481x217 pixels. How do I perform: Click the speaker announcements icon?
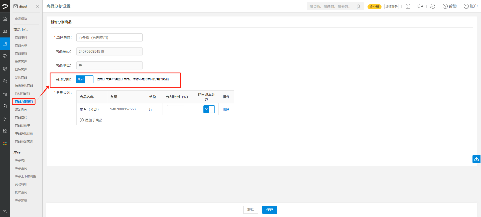point(420,6)
